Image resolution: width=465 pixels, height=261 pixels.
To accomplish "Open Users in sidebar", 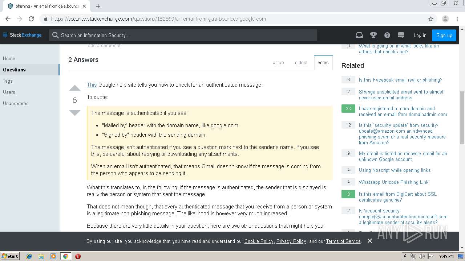I will click(9, 92).
